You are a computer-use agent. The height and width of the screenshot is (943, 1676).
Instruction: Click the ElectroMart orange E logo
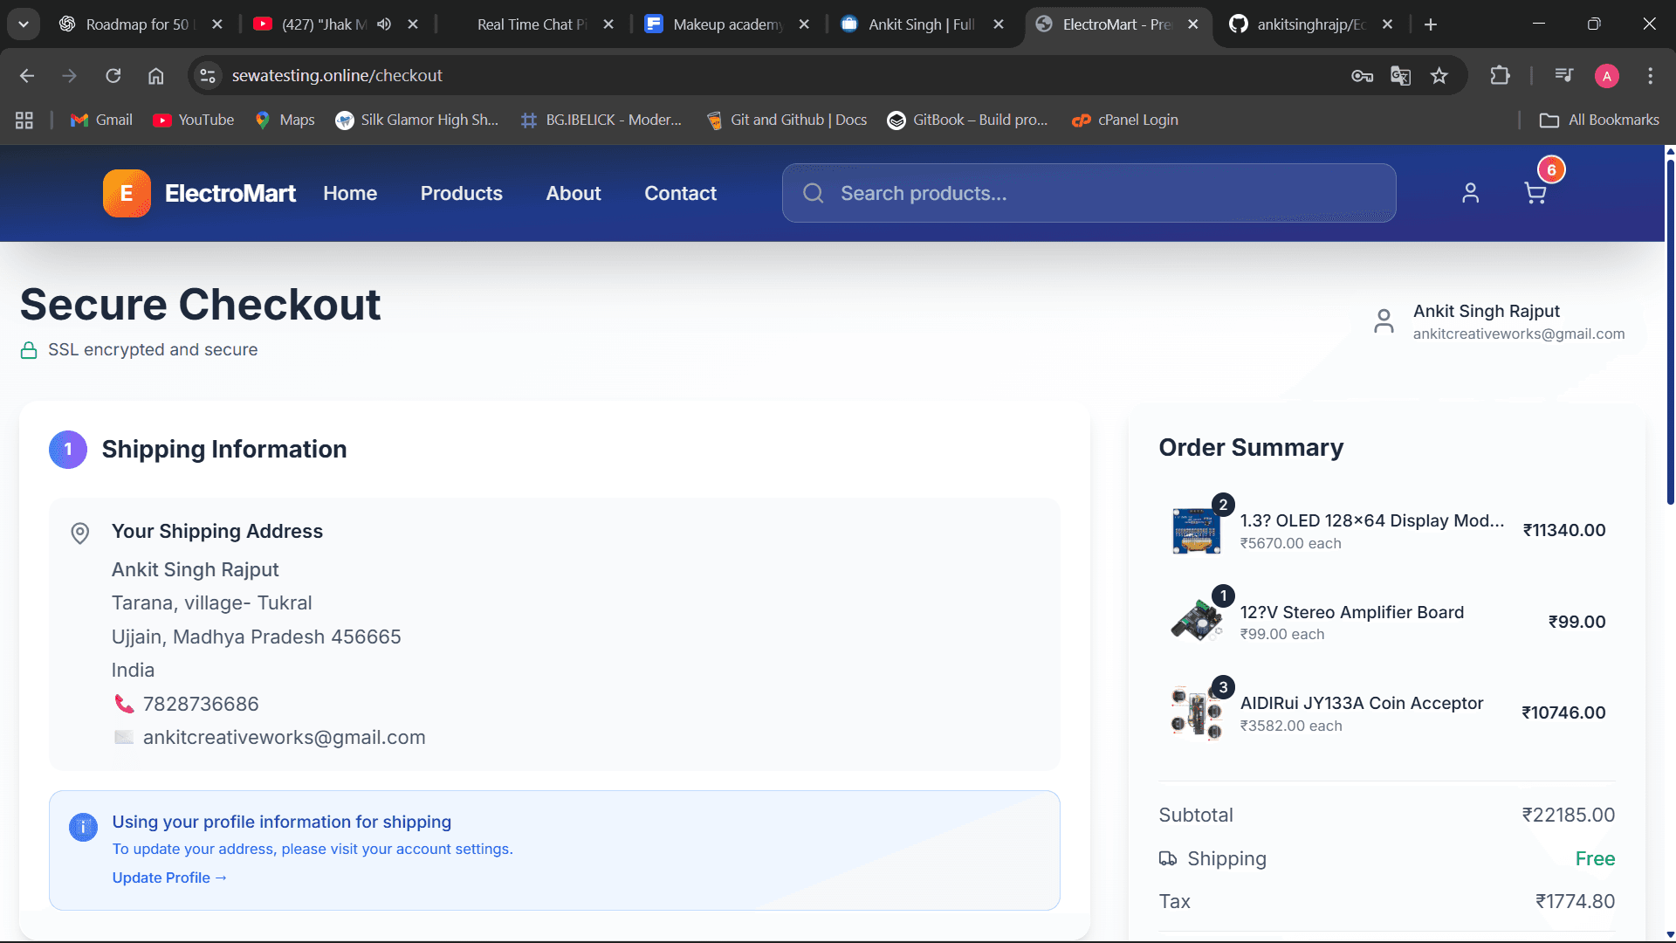(x=127, y=193)
